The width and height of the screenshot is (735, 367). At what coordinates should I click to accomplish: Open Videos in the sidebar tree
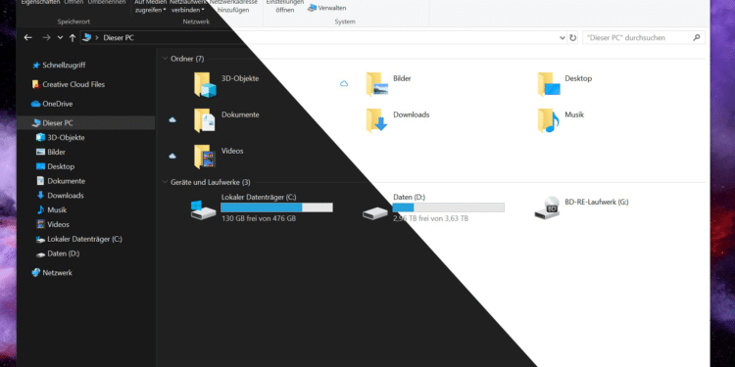pyautogui.click(x=53, y=225)
